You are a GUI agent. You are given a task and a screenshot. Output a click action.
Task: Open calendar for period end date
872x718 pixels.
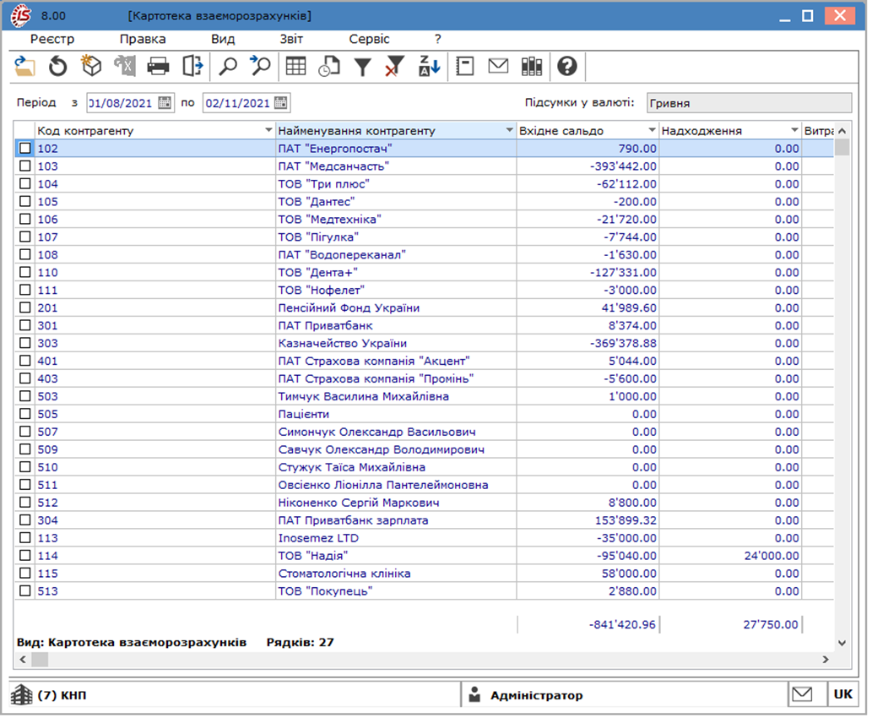[x=281, y=103]
